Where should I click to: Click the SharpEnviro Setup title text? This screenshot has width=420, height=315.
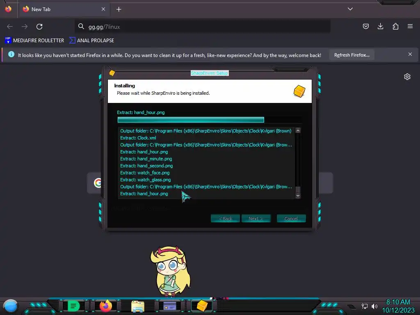tap(210, 73)
